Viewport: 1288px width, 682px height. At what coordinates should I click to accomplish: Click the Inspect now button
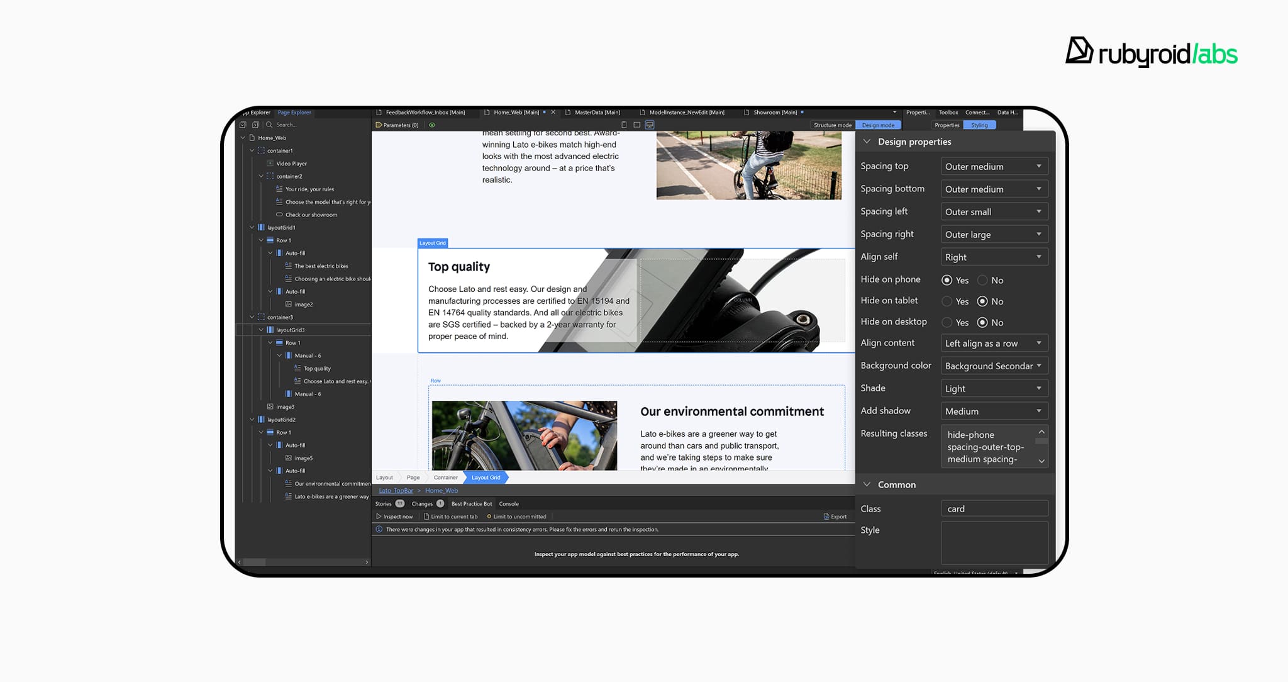coord(394,517)
